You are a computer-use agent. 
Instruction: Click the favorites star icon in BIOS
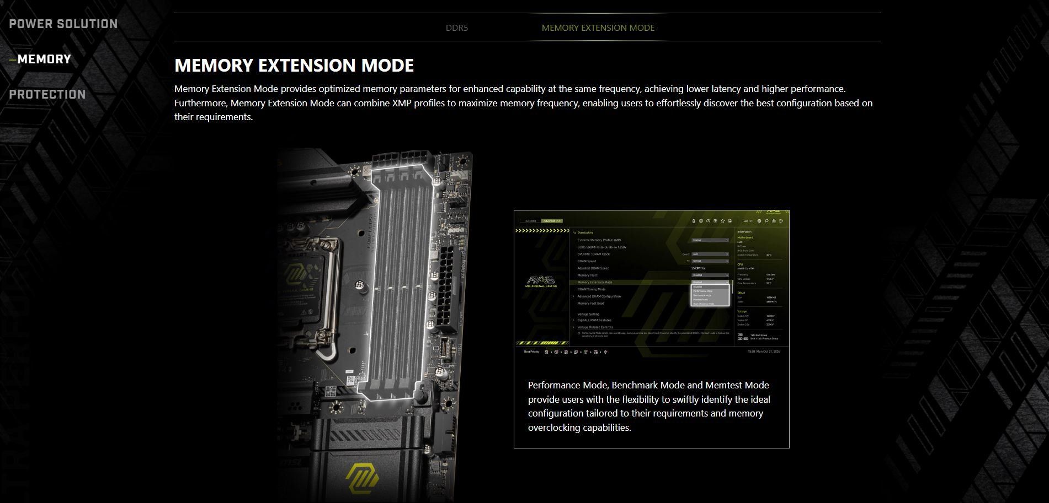(x=723, y=221)
